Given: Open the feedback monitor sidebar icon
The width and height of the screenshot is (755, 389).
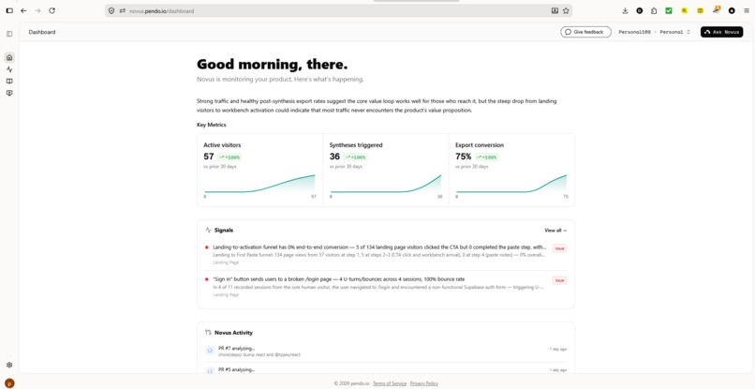Looking at the screenshot, I should click(x=9, y=93).
